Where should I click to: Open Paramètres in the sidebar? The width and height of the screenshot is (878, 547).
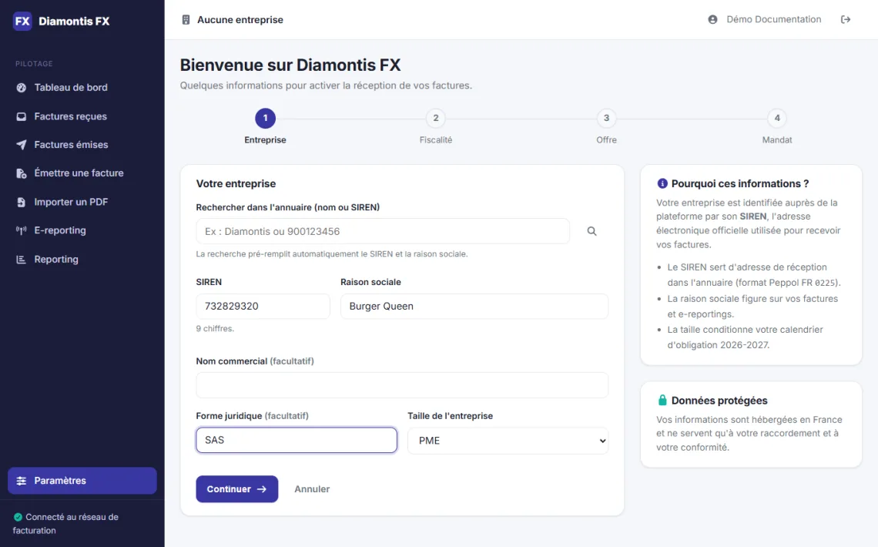(82, 481)
